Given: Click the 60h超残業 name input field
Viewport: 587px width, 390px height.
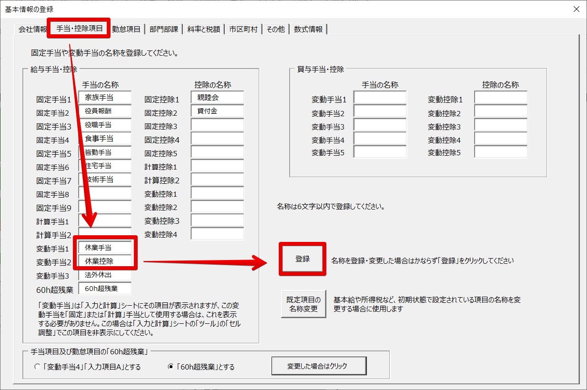Looking at the screenshot, I should coord(105,288).
